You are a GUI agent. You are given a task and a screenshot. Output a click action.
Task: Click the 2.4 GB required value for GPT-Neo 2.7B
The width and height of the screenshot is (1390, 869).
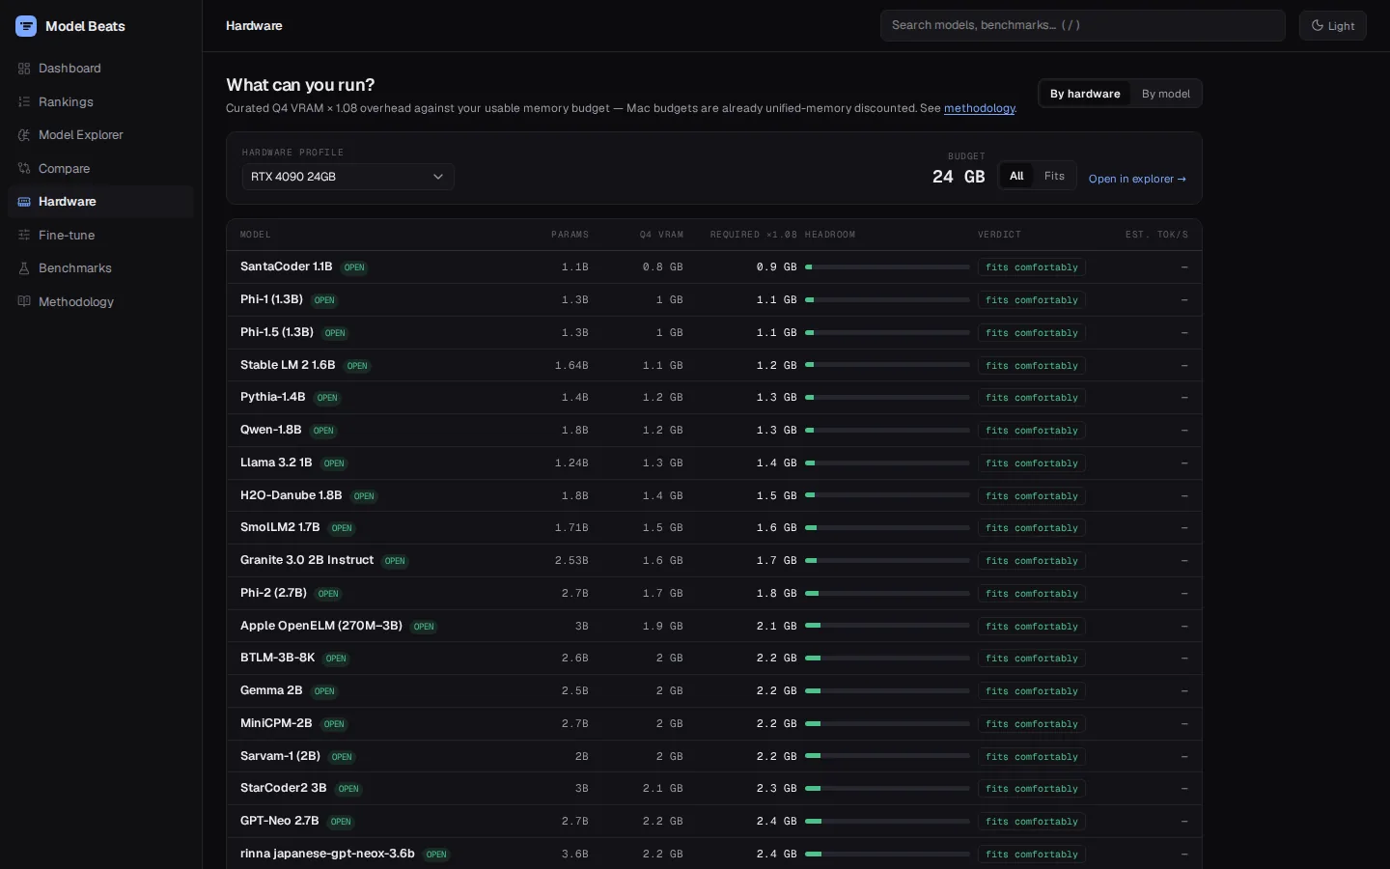[777, 822]
